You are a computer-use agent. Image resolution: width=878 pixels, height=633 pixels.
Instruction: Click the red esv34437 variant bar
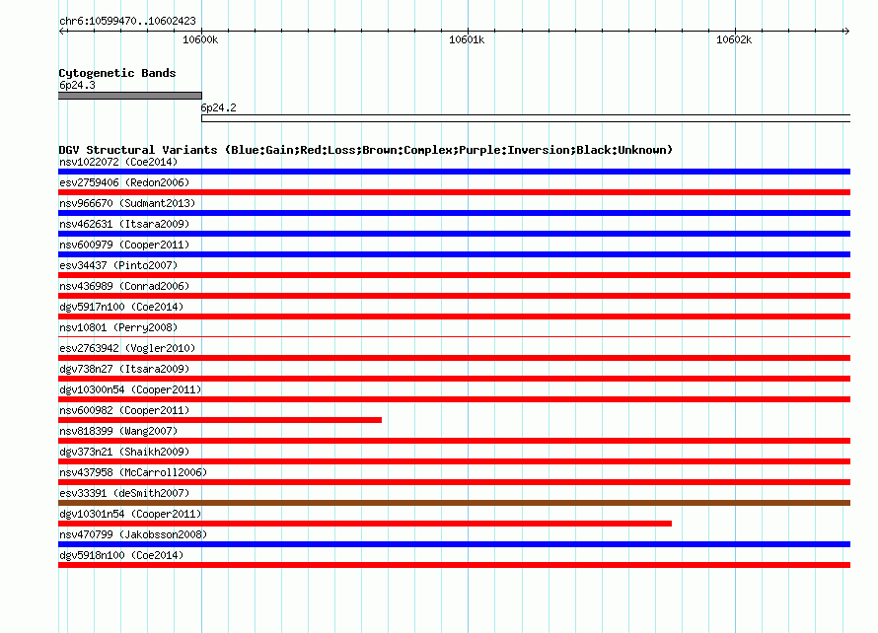click(x=454, y=275)
